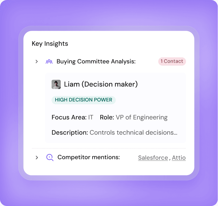218x206 pixels.
Task: Open the Salesforce competitor link
Action: pos(153,158)
